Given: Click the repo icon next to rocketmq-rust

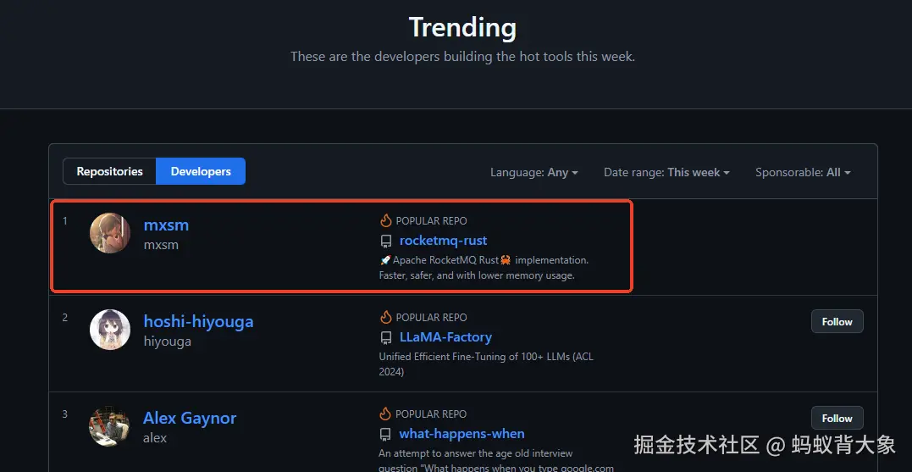Looking at the screenshot, I should tap(386, 241).
